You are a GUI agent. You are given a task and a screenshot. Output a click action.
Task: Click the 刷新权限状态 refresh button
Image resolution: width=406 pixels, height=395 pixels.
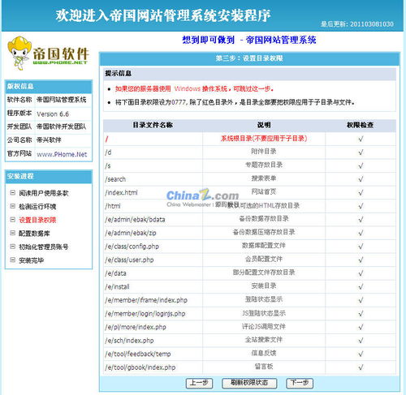coord(249,383)
